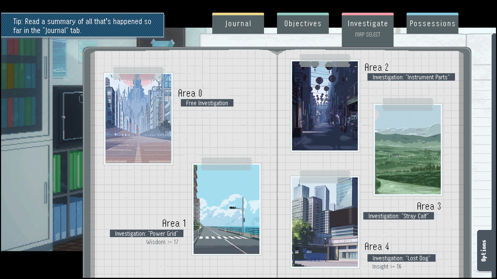This screenshot has width=497, height=279.
Task: Open the vertical Options side tab
Action: [x=484, y=250]
